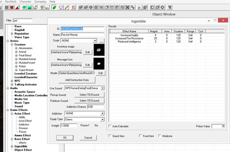230x152 pixels.
Task: Click the boxed P toolbar icon
Action: click(117, 7)
